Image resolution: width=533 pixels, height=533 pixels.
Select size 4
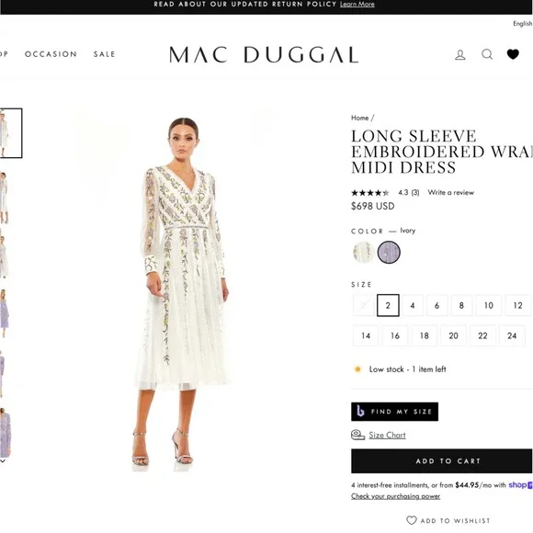pyautogui.click(x=413, y=305)
